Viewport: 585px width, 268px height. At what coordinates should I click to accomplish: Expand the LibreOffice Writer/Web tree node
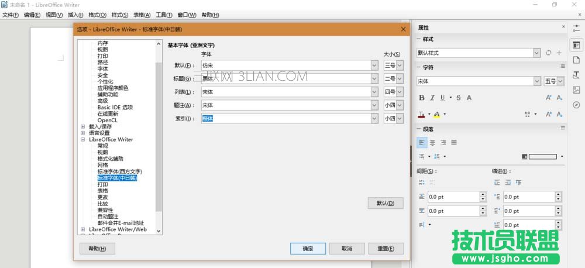83,229
